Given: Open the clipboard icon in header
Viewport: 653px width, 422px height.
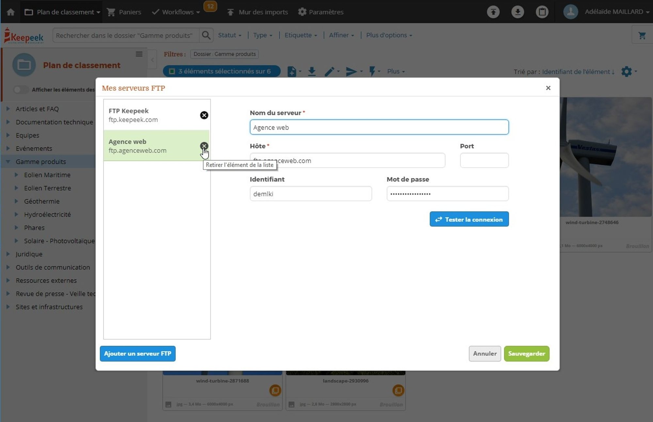Looking at the screenshot, I should tap(542, 12).
